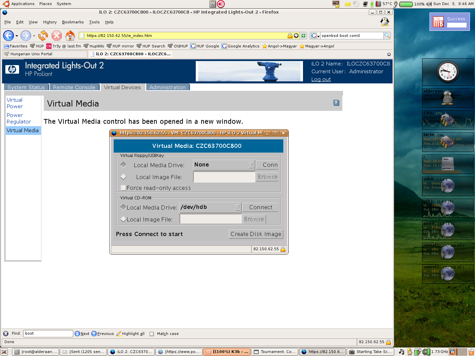Open the Administration tab

pos(168,87)
